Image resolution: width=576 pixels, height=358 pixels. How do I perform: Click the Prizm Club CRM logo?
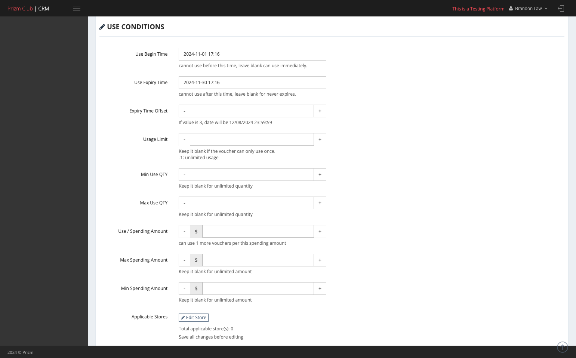[x=28, y=9]
